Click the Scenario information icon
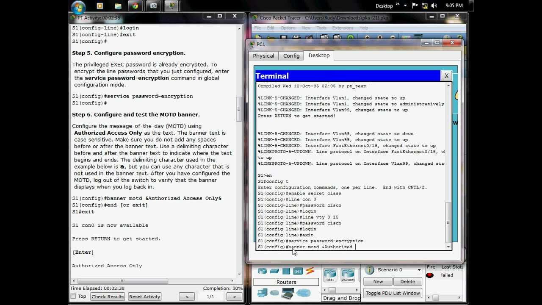Screen dimensions: 542x305 click(370, 270)
